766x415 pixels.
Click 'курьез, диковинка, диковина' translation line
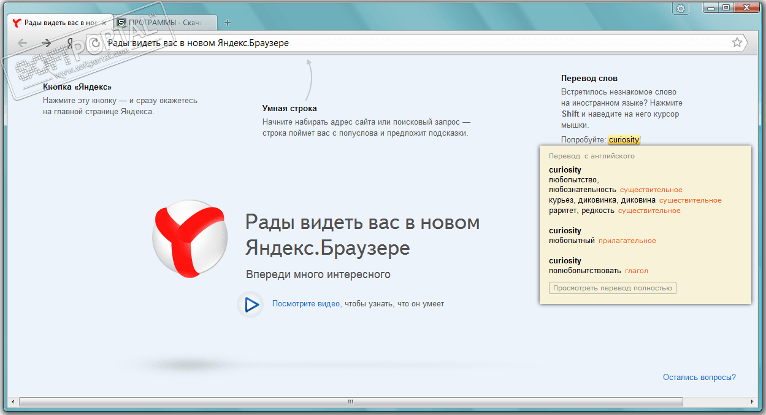click(x=602, y=200)
